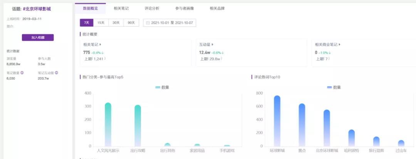This screenshot has width=416, height=159.
Task: Click the 人文风光展示 bar in Top5 chart
Action: 108,124
